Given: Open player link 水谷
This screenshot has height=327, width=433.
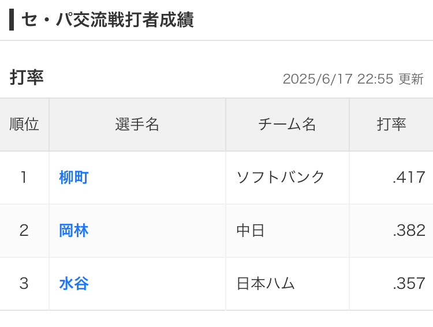Looking at the screenshot, I should tap(74, 284).
